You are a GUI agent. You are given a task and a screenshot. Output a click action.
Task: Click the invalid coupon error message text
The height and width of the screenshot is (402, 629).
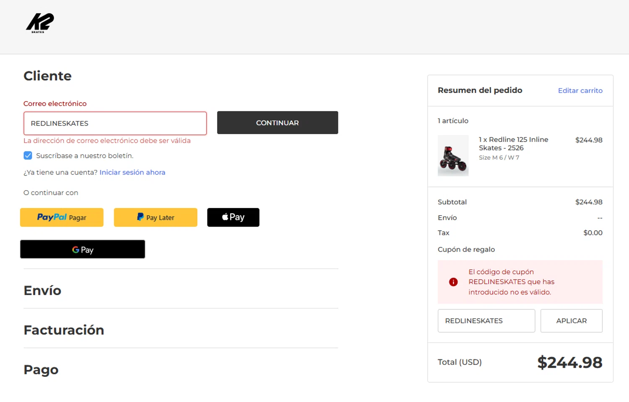click(x=511, y=282)
